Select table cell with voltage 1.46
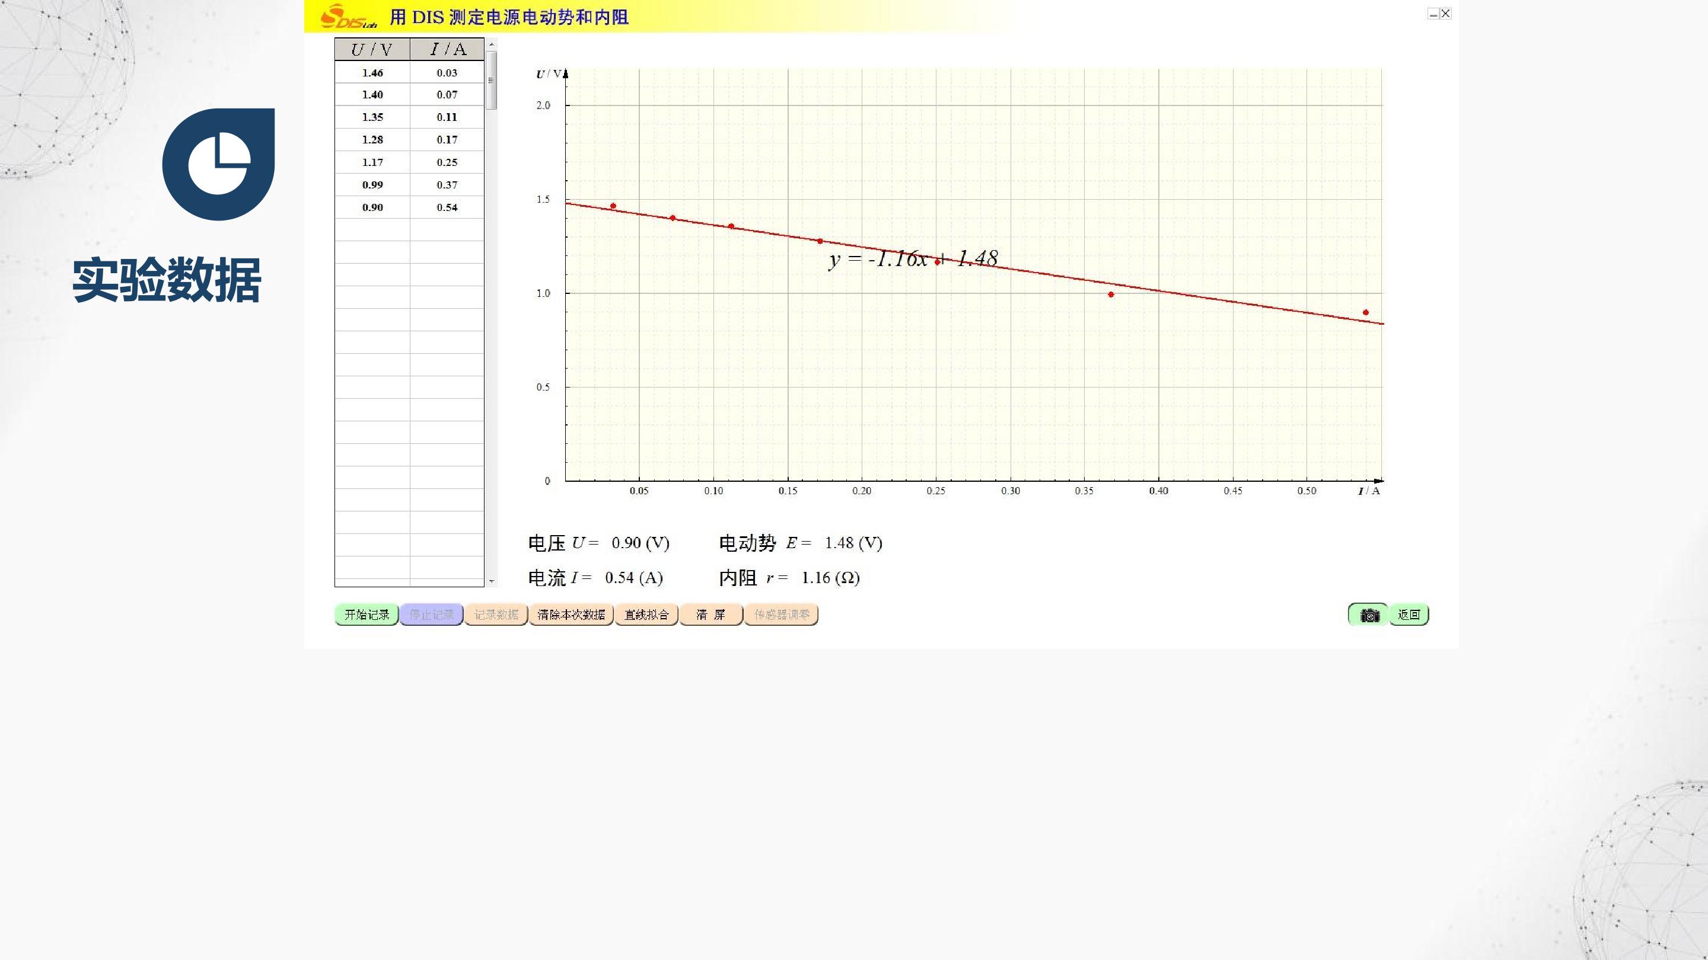Viewport: 1708px width, 960px height. [372, 73]
